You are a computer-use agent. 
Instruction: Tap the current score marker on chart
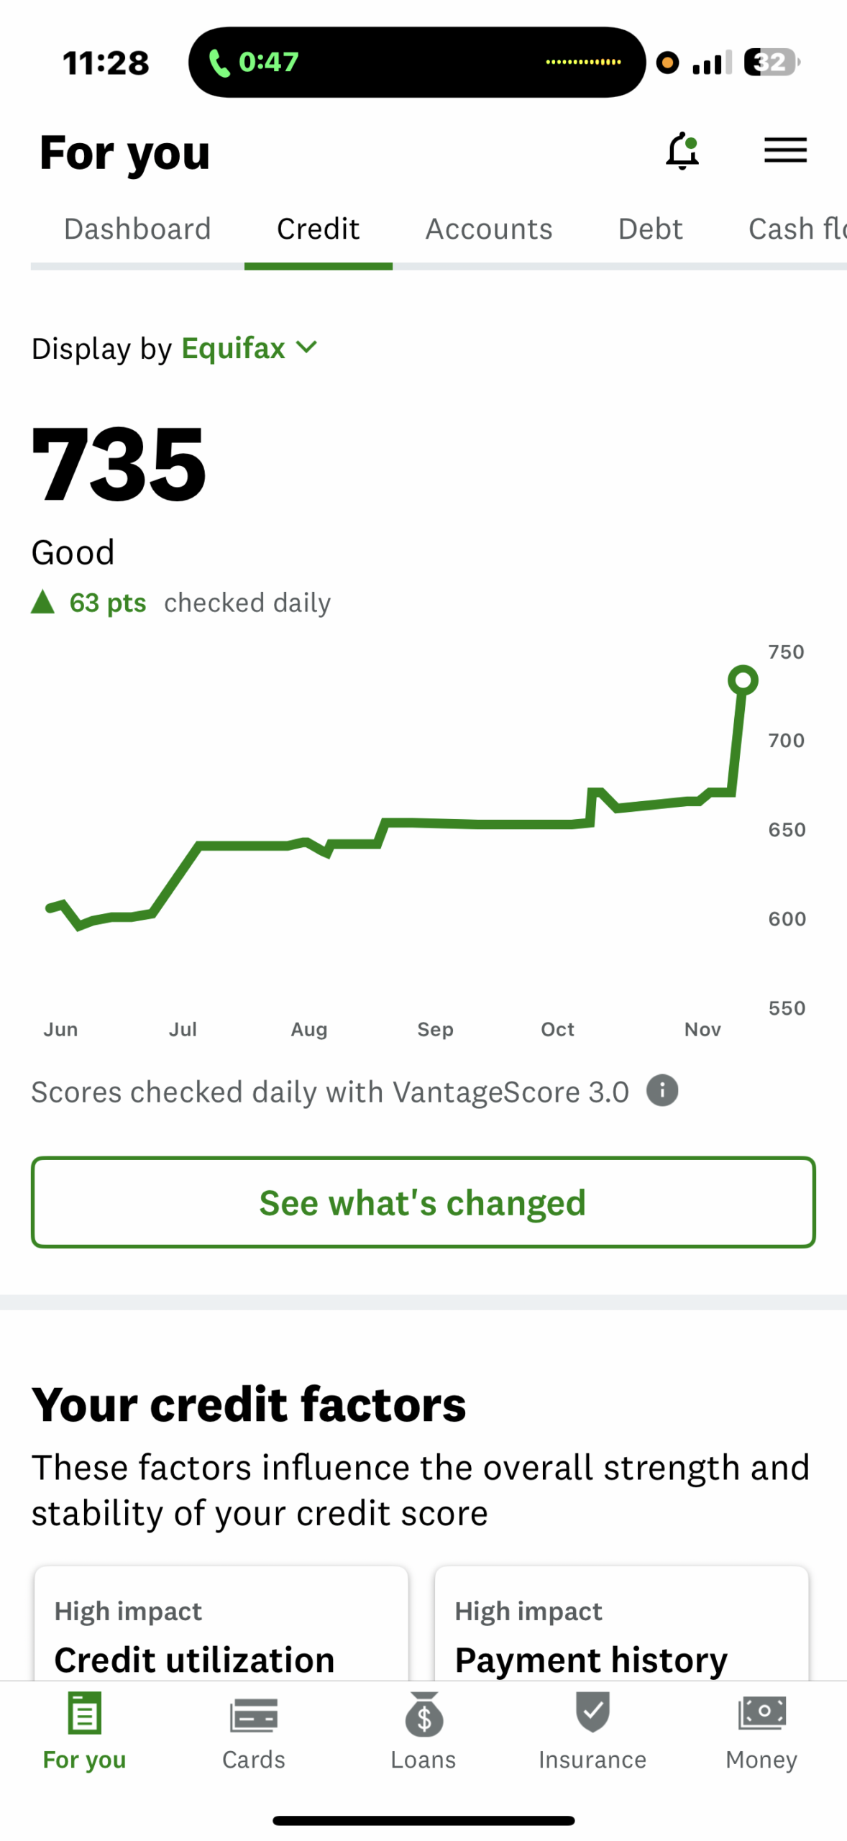click(x=743, y=680)
